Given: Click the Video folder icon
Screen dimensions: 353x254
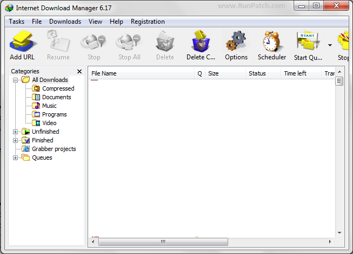Looking at the screenshot, I should 36,123.
